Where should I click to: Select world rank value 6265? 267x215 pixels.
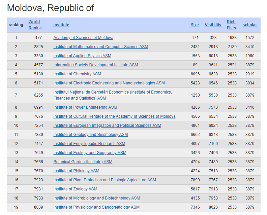point(38,95)
